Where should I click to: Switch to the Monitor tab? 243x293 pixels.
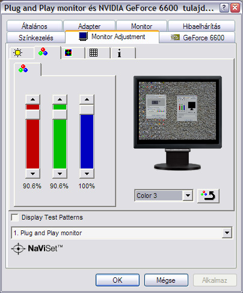[x=141, y=26]
